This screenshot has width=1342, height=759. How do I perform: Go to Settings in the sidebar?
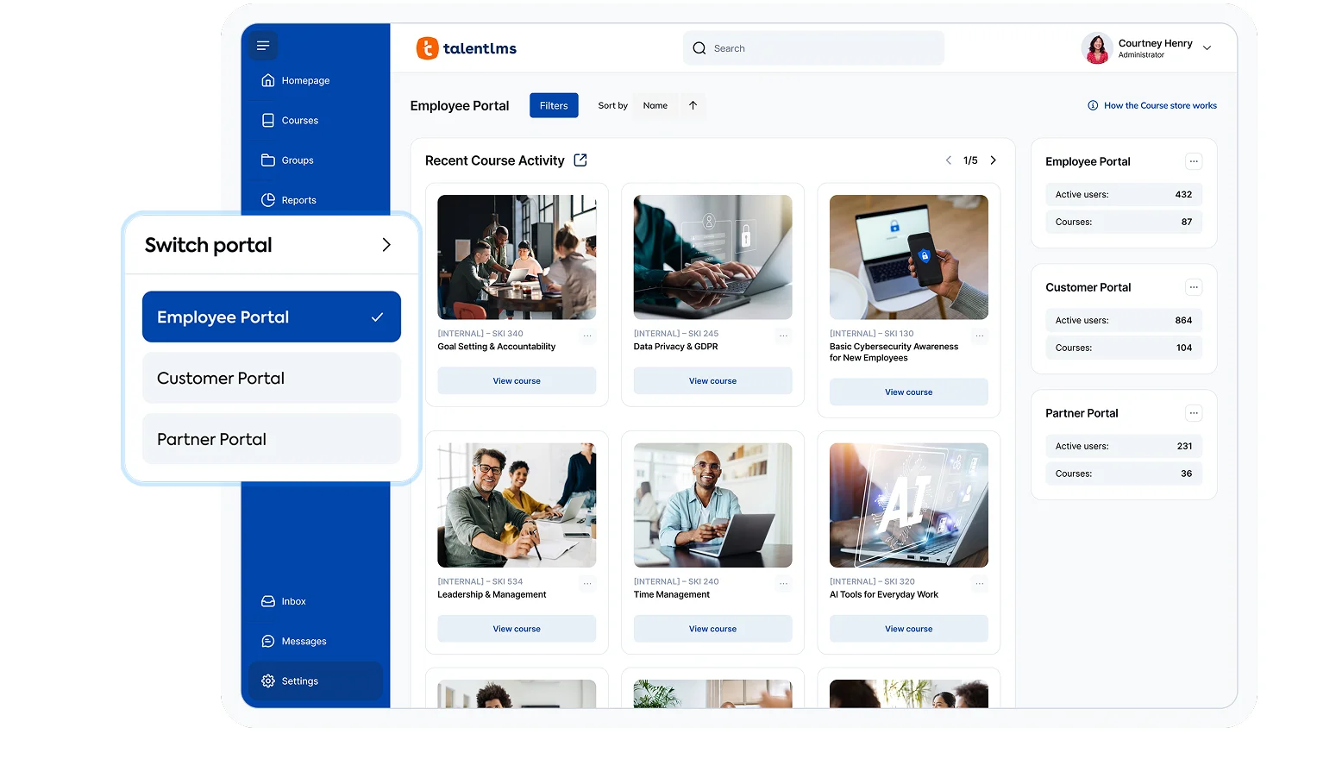coord(299,681)
